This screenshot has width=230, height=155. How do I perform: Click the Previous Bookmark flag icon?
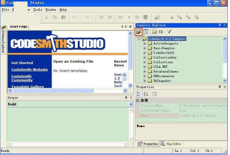point(188,17)
